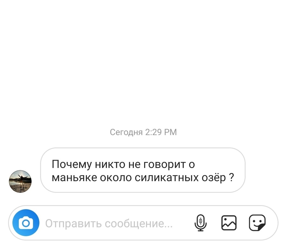Image resolution: width=289 pixels, height=251 pixels.
Task: Open the sticker smiley icon
Action: pyautogui.click(x=257, y=223)
